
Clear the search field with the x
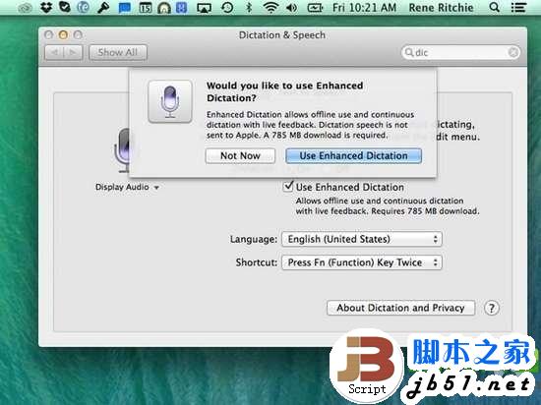[513, 52]
